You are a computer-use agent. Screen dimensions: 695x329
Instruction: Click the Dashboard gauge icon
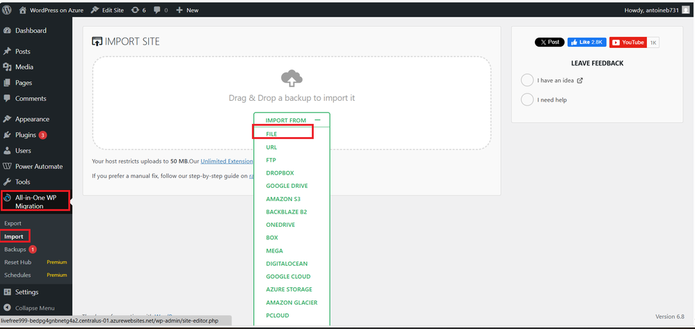[x=7, y=31]
